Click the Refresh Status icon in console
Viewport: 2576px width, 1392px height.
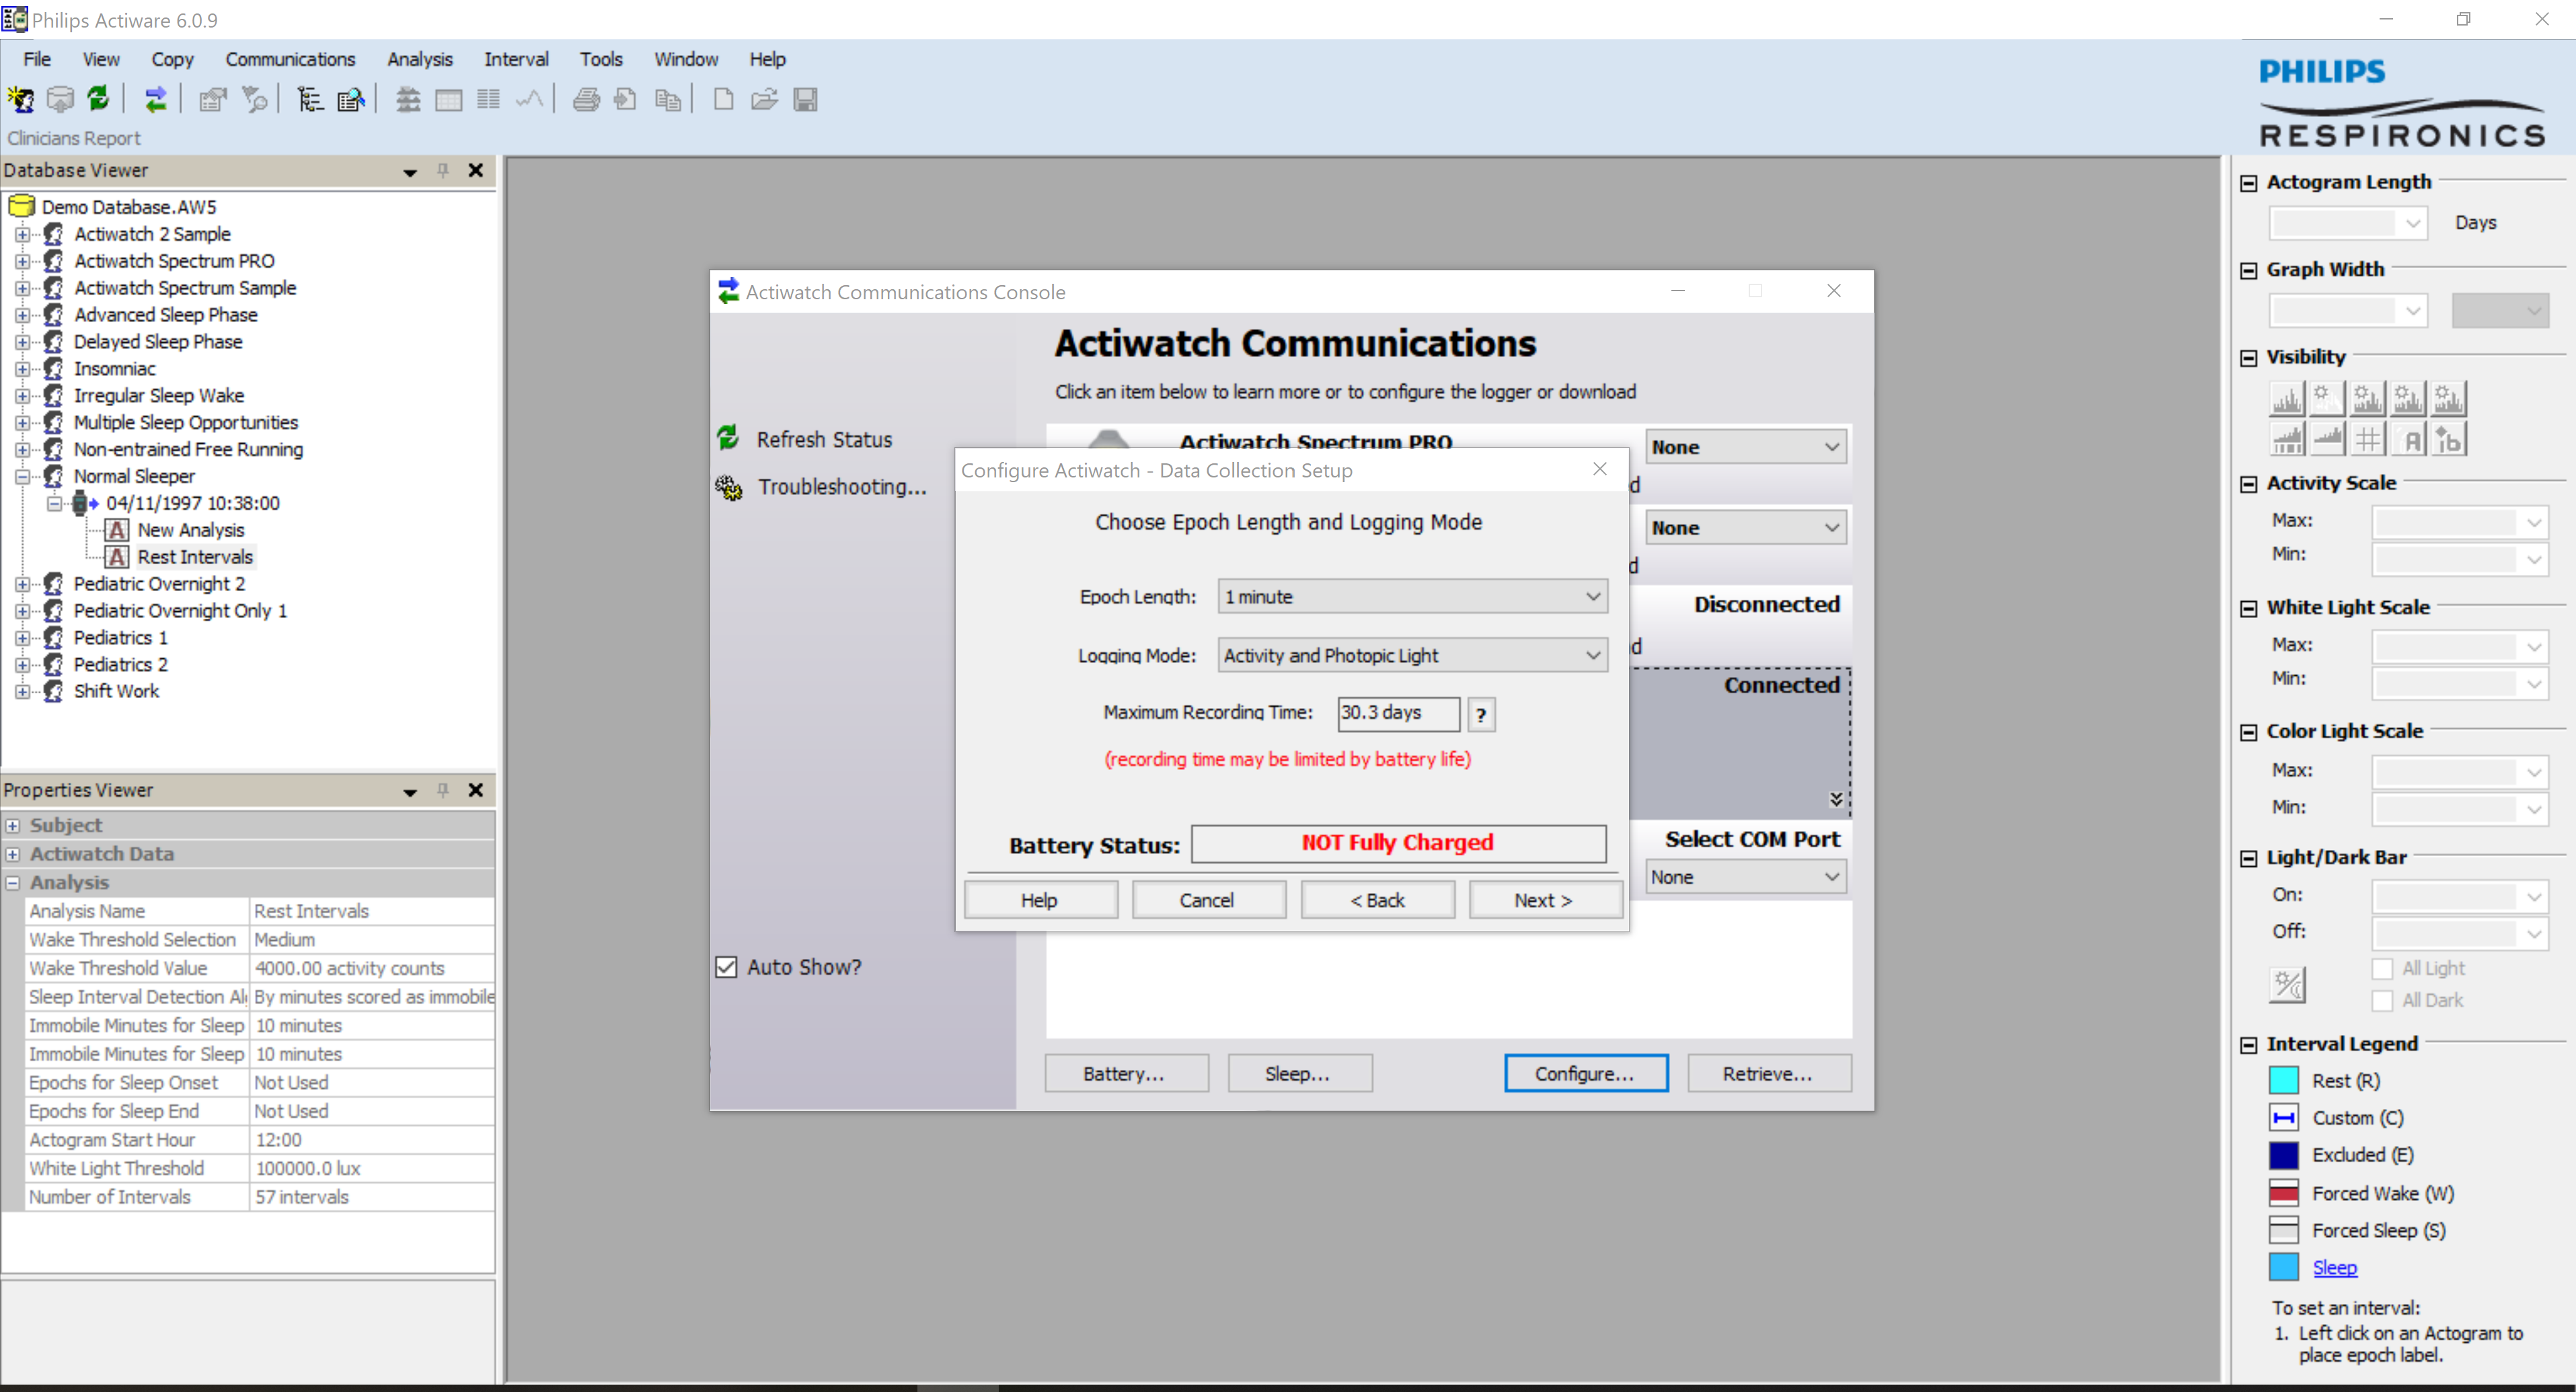728,438
